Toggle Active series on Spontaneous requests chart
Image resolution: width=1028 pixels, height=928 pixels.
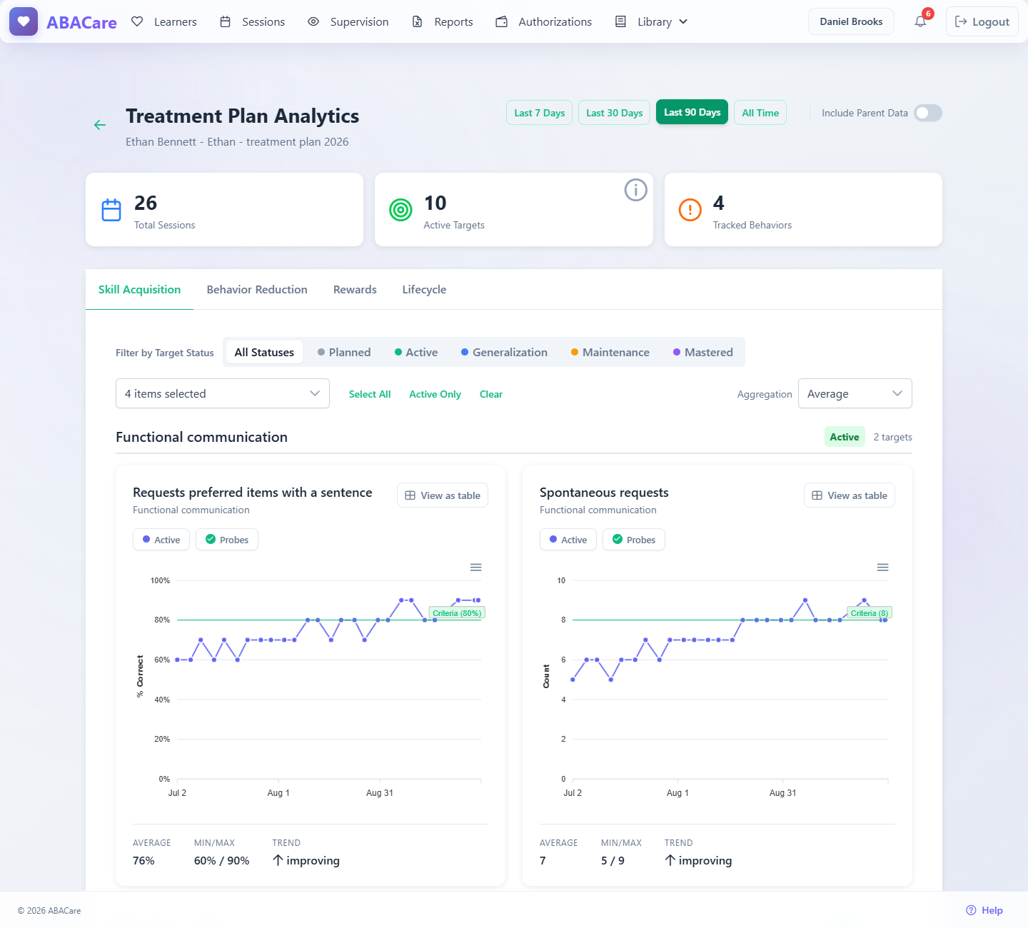point(568,540)
